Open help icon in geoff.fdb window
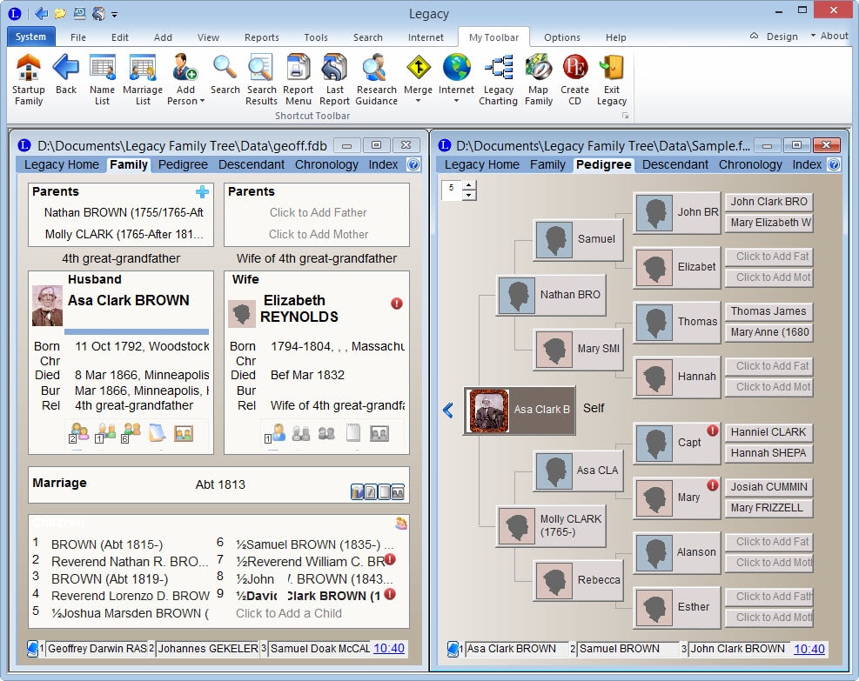The height and width of the screenshot is (681, 859). [413, 164]
